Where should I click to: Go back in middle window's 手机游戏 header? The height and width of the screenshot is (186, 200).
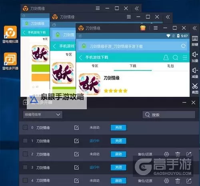pyautogui.click(x=54, y=46)
